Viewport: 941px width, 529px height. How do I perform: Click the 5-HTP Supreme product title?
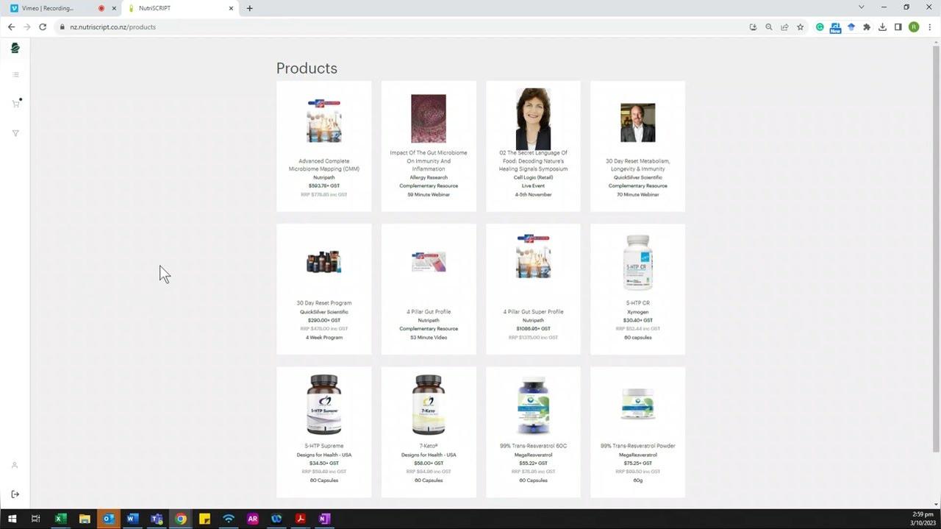(324, 446)
